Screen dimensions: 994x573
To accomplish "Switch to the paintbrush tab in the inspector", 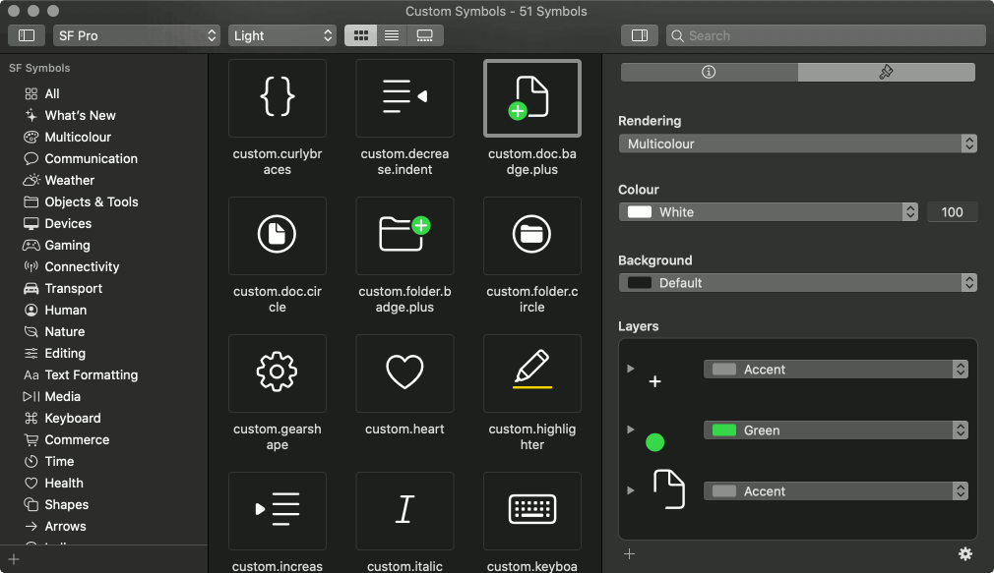I will (885, 71).
